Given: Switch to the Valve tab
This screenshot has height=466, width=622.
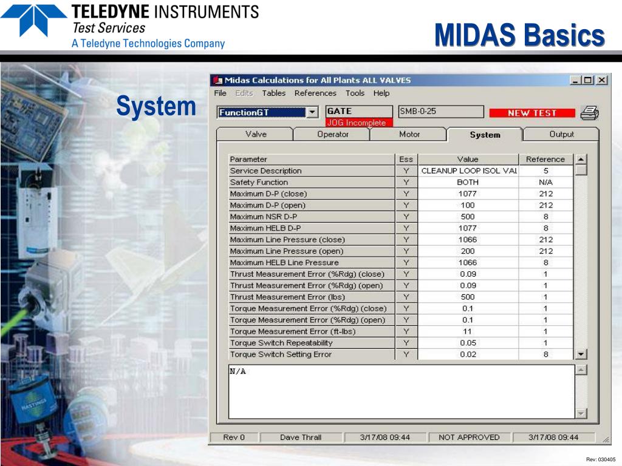Looking at the screenshot, I should tap(256, 134).
